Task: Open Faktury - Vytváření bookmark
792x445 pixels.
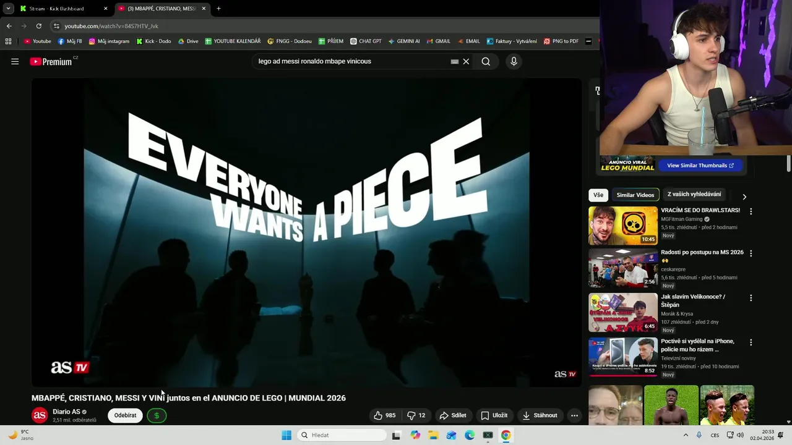Action: click(x=512, y=41)
